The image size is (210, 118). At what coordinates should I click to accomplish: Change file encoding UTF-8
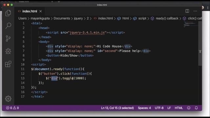[159, 108]
